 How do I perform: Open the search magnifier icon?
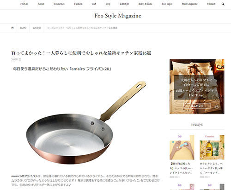(223, 4)
